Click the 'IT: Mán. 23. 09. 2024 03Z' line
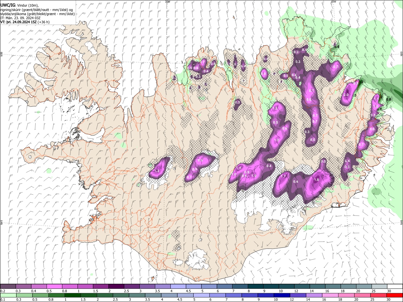This screenshot has height=302, width=403. click(20, 18)
